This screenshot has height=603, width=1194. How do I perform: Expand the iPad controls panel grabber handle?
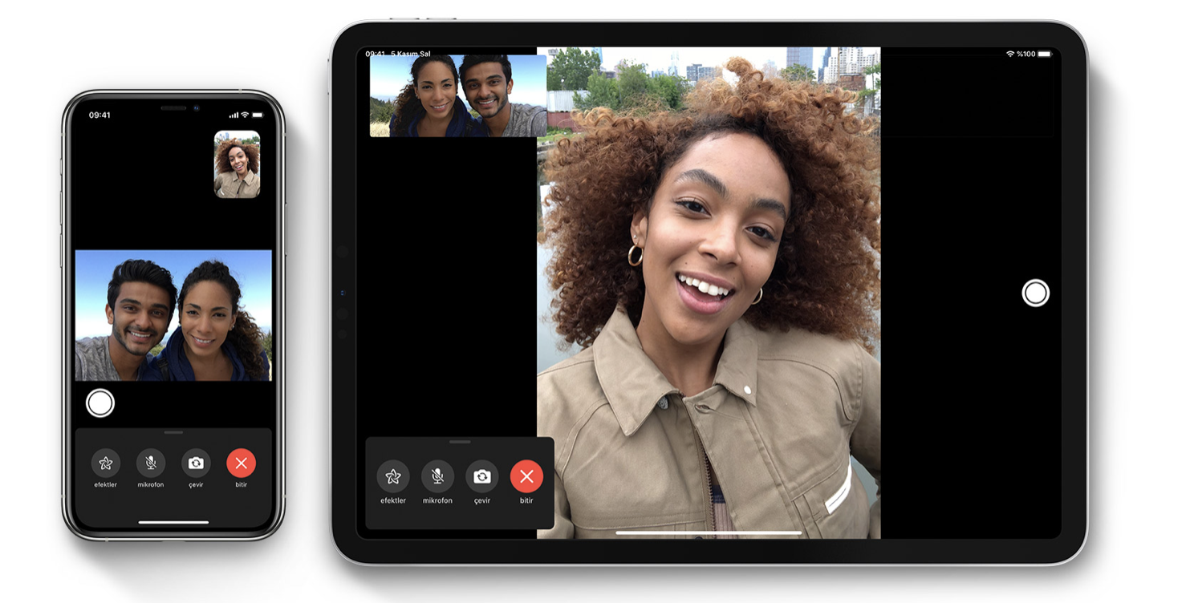click(460, 442)
